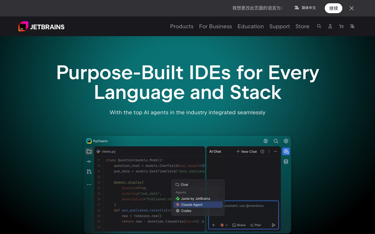Open the shopping cart icon
The height and width of the screenshot is (234, 375).
coord(341,26)
